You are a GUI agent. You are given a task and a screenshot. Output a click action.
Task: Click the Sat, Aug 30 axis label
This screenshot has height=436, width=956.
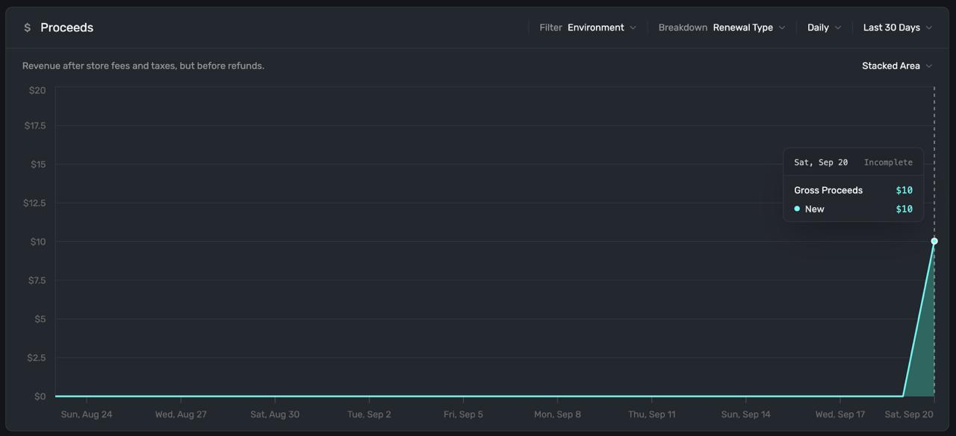275,414
